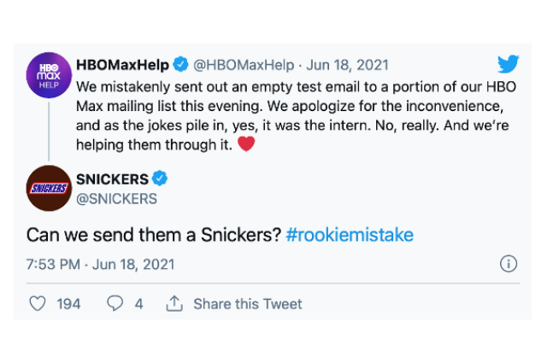The width and height of the screenshot is (547, 363).
Task: Click the 4 replies count
Action: pos(138,304)
